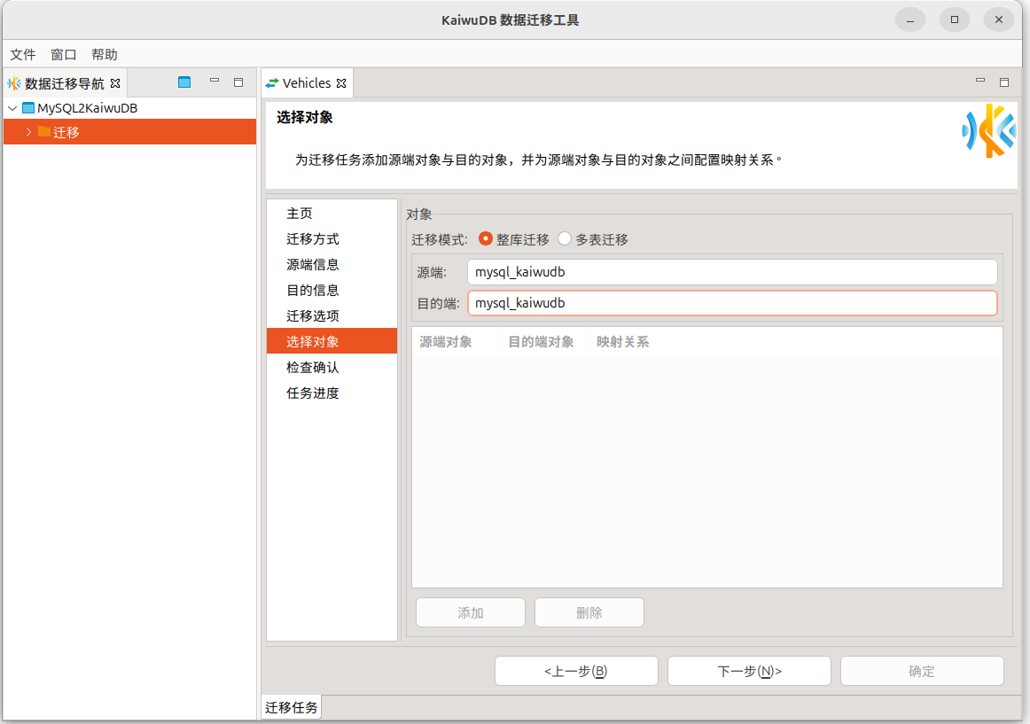Viewport: 1030px width, 724px height.
Task: Open the 文件 menu
Action: tap(23, 54)
